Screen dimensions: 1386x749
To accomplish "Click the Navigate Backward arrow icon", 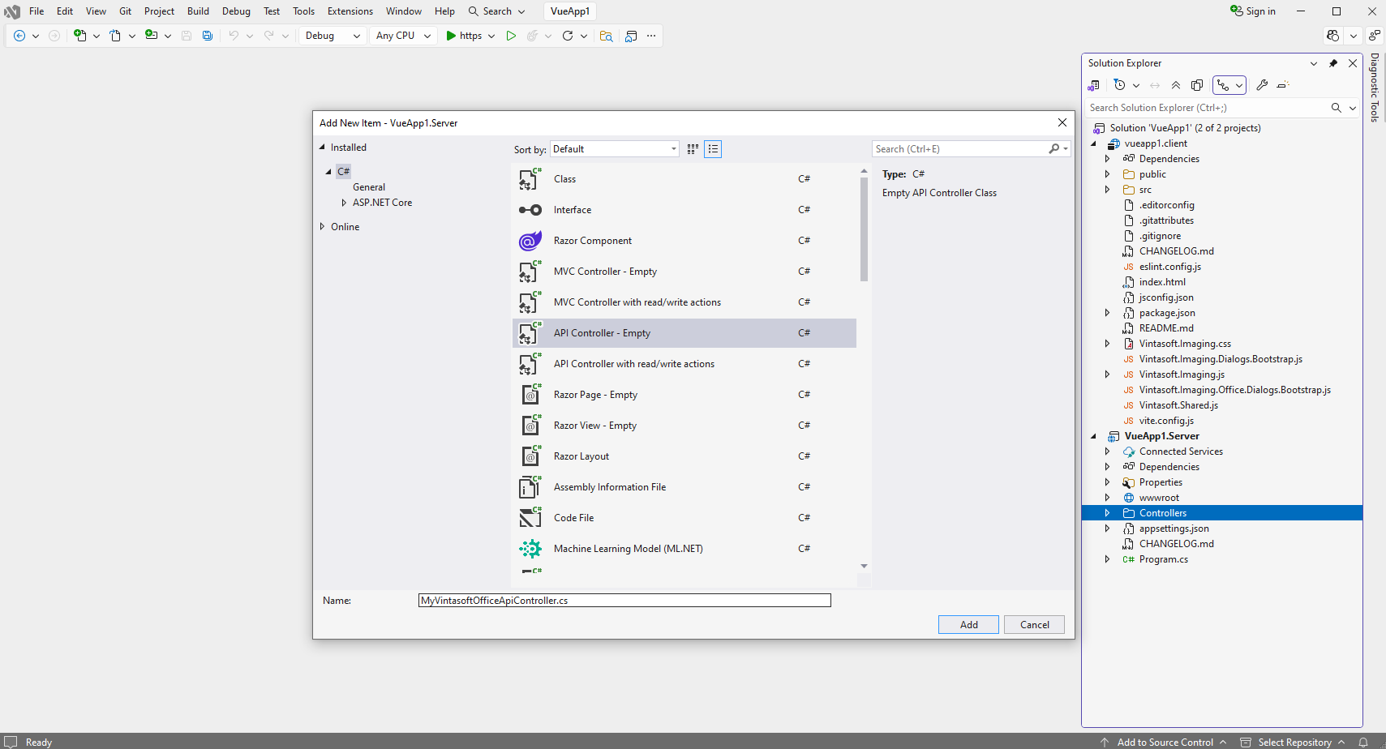I will (x=19, y=36).
